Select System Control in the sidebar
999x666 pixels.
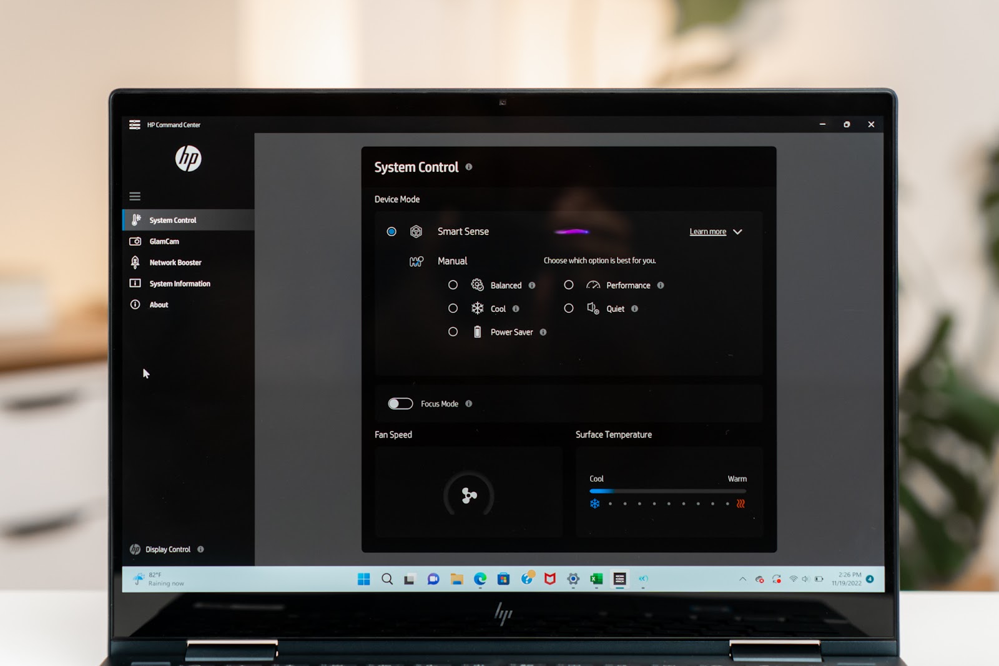[x=189, y=220]
